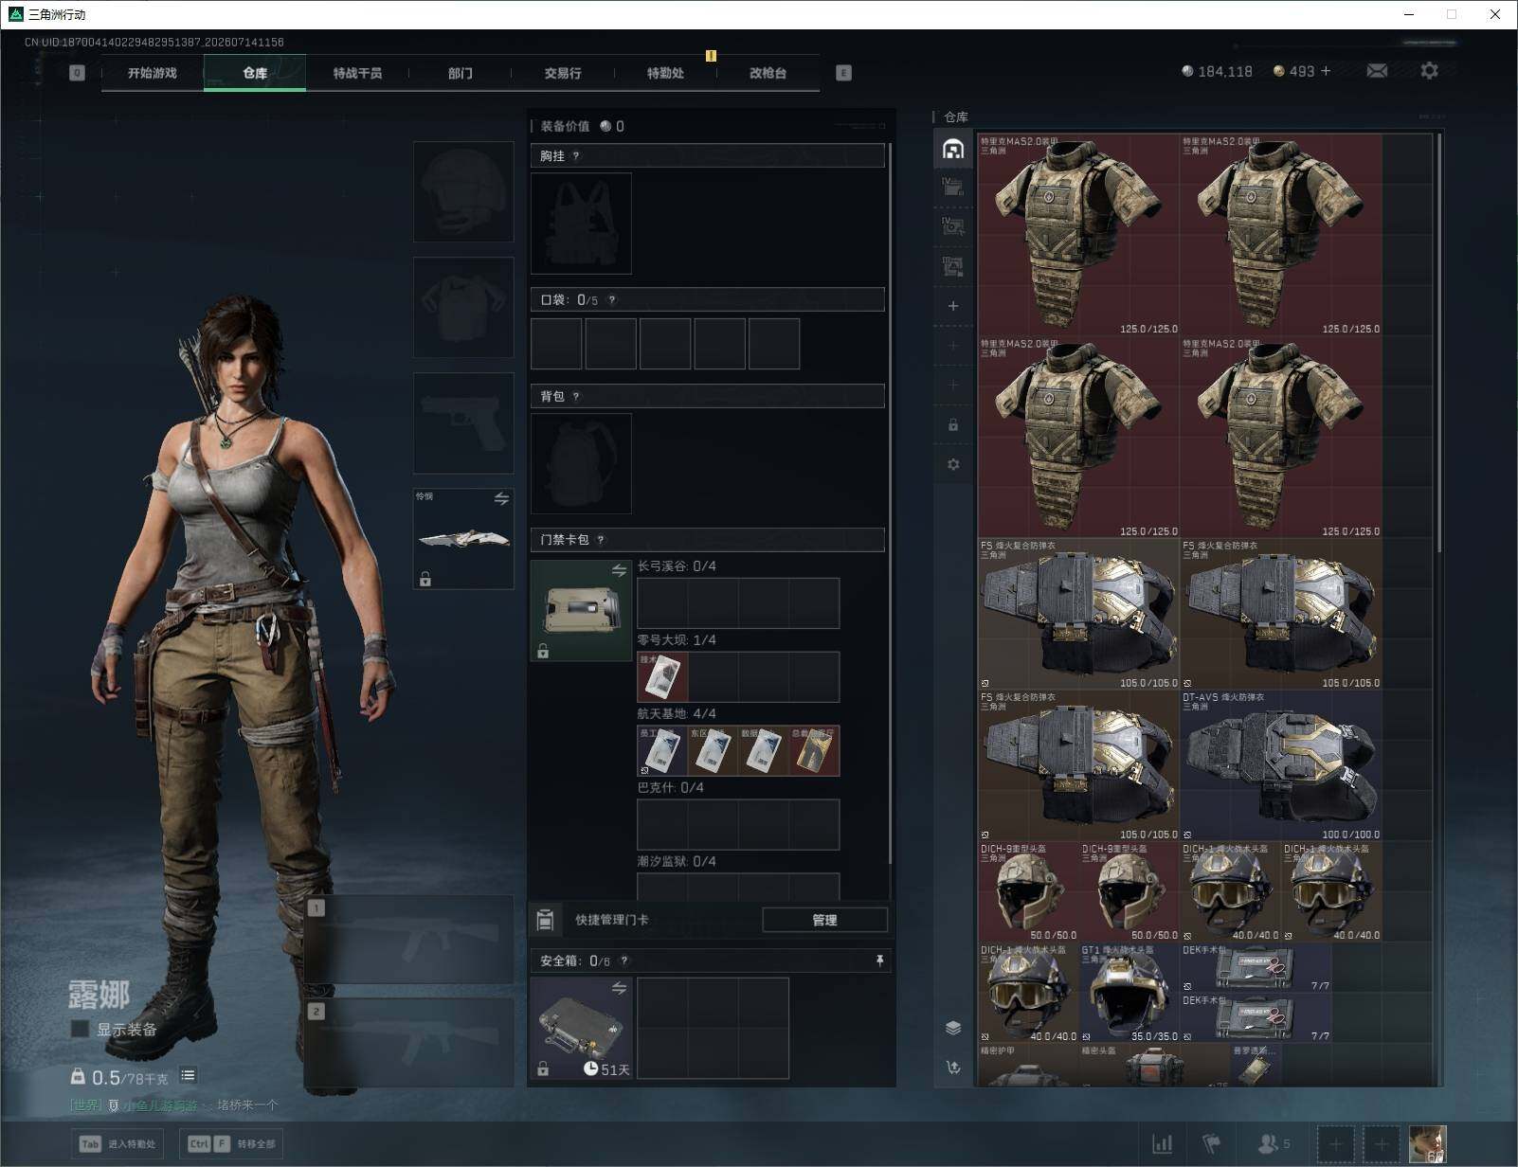This screenshot has width=1518, height=1167.
Task: Click the Q previous-tab key icon
Action: point(78,73)
